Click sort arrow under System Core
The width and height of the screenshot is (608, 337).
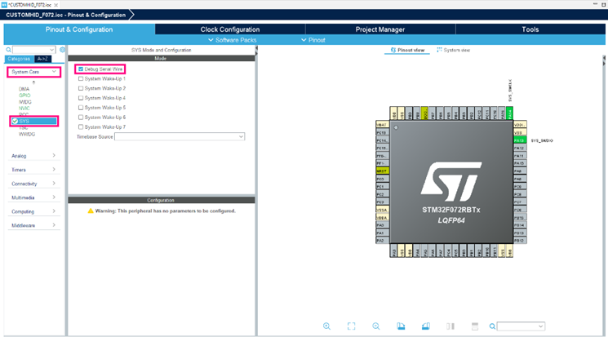33,82
